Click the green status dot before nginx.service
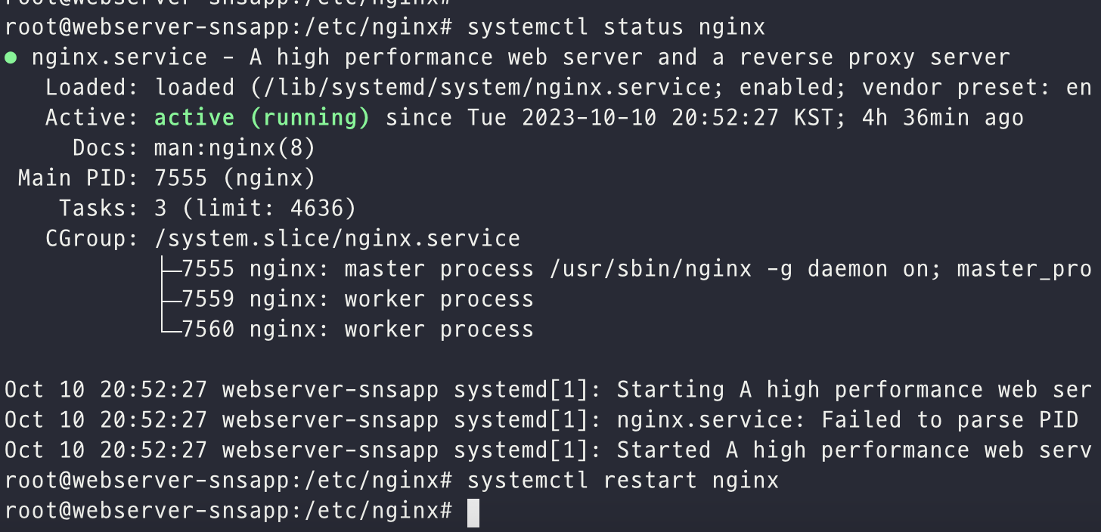The width and height of the screenshot is (1101, 532). (x=11, y=58)
